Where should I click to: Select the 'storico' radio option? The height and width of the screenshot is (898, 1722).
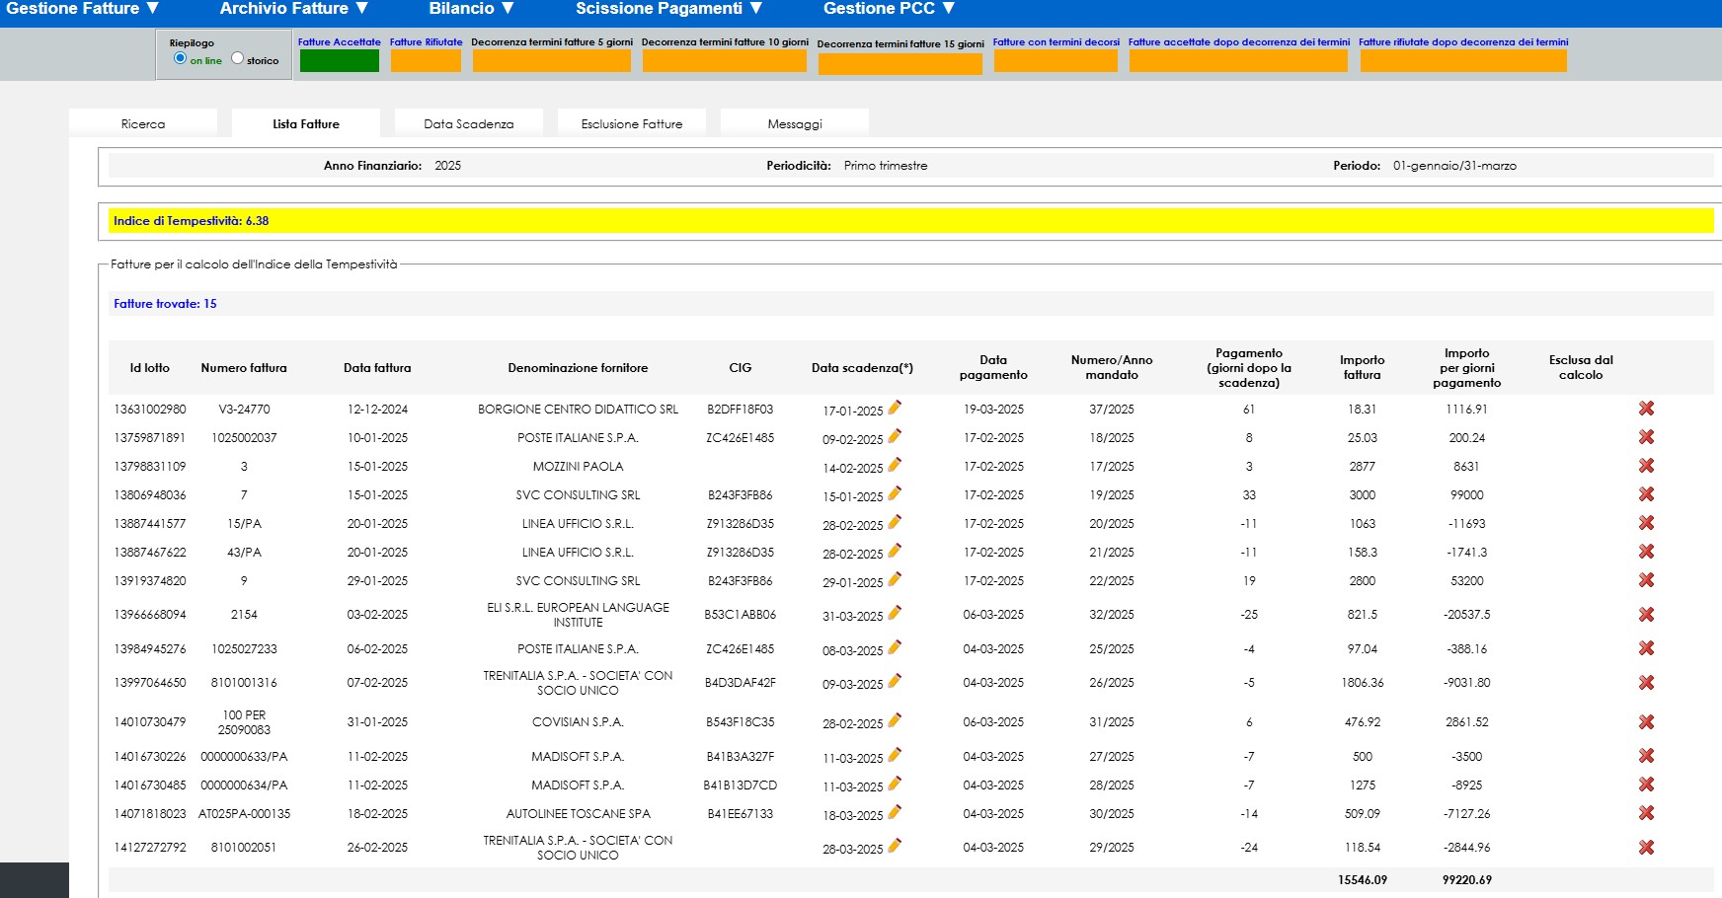coord(237,58)
